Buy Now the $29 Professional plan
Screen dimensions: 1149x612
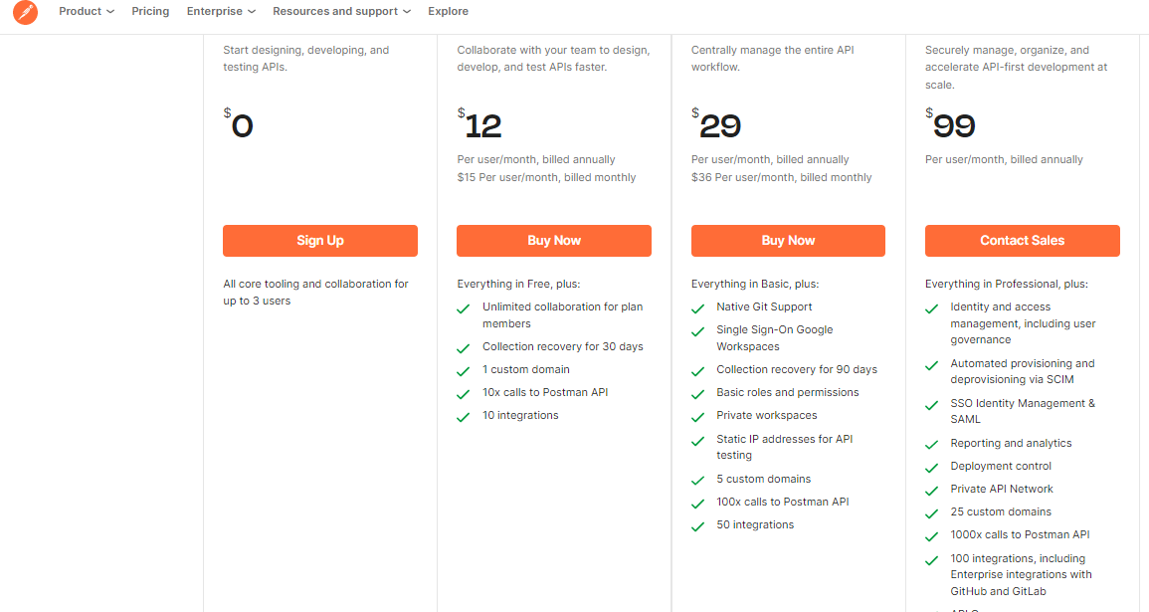[x=788, y=241]
